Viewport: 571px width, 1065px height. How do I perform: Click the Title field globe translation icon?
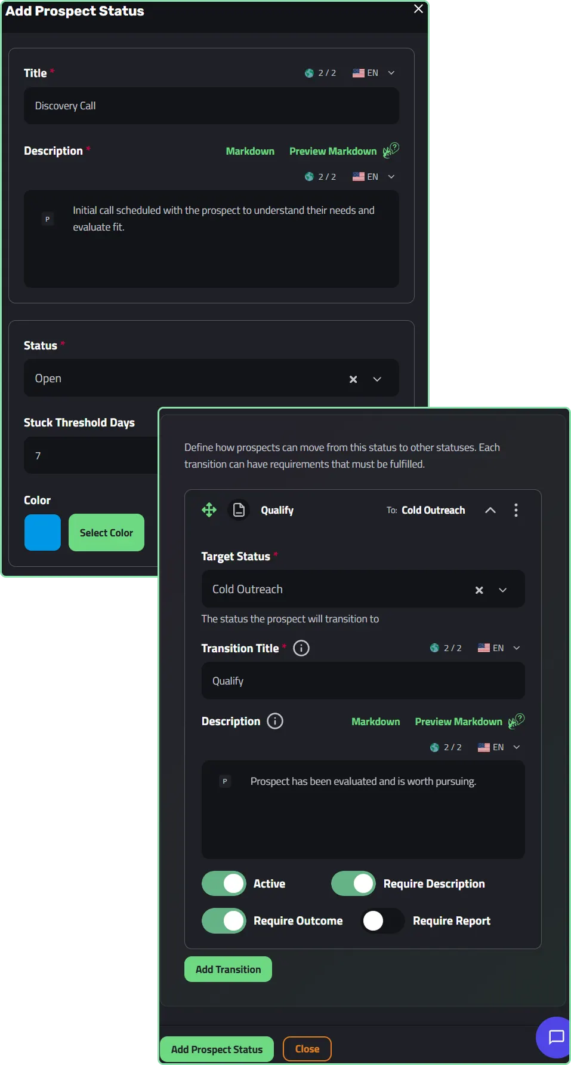[x=309, y=73]
